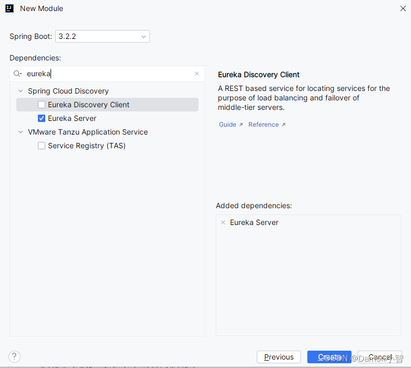Image resolution: width=411 pixels, height=368 pixels.
Task: Collapse the Spring Cloud Discovery group
Action: tap(21, 91)
